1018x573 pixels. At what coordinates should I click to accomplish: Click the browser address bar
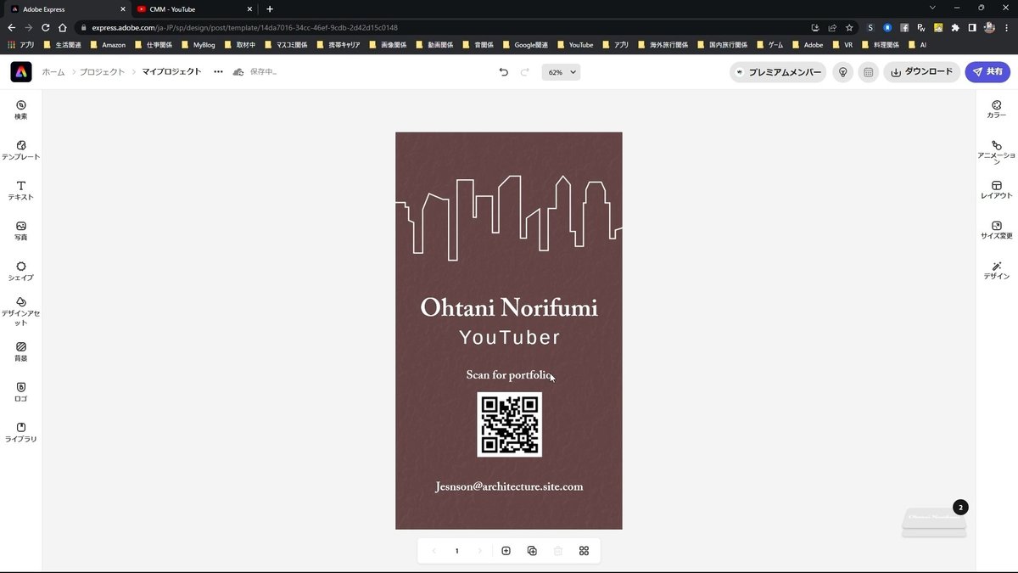[441, 27]
